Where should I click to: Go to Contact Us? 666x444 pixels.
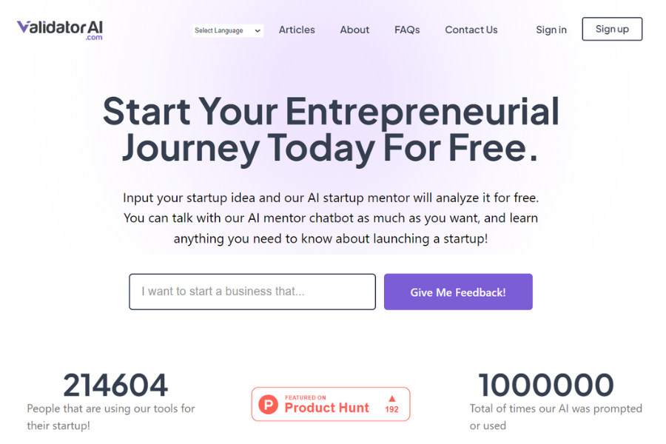coord(471,30)
